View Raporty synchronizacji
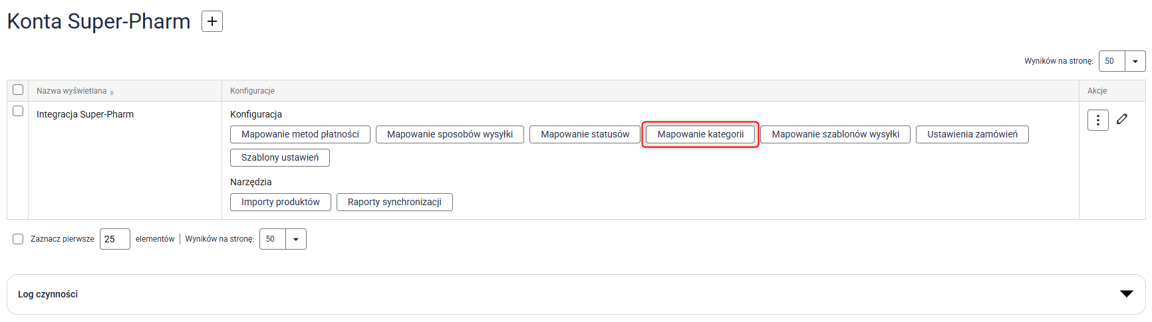 pos(394,202)
